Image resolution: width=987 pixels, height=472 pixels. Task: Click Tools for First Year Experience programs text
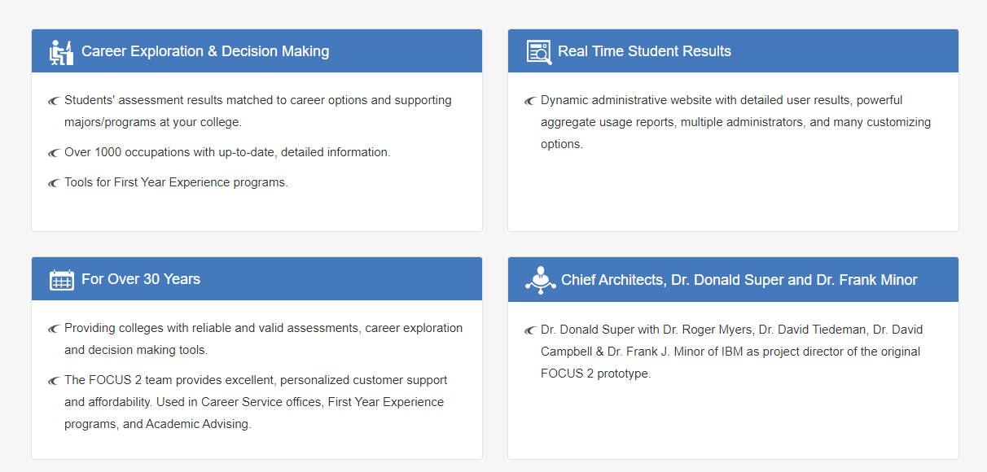pos(176,182)
